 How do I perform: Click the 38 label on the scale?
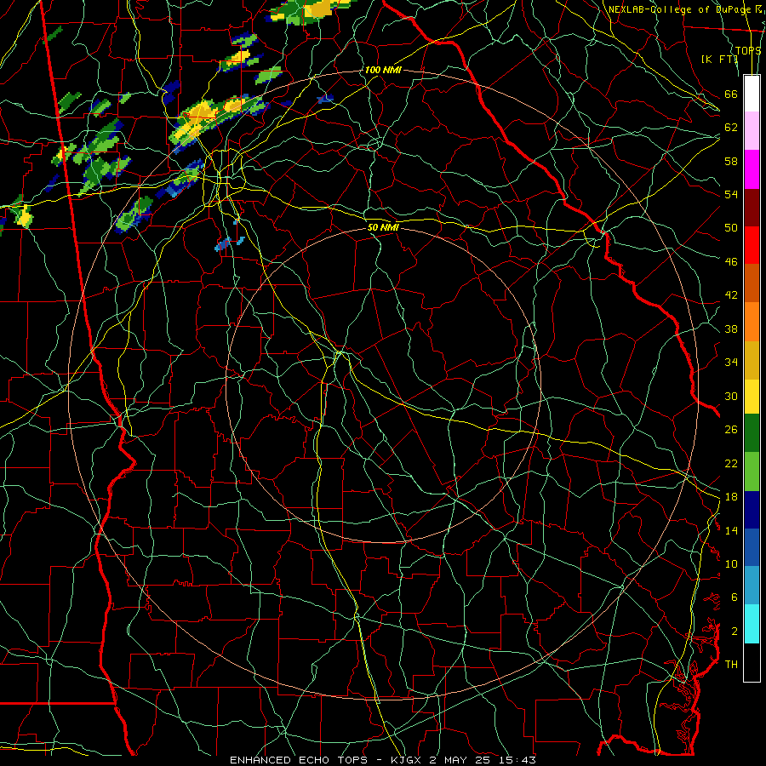click(x=731, y=329)
